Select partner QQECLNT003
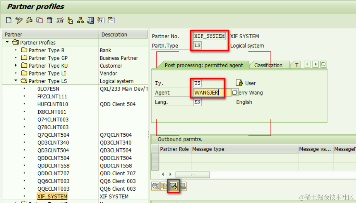 point(53,189)
